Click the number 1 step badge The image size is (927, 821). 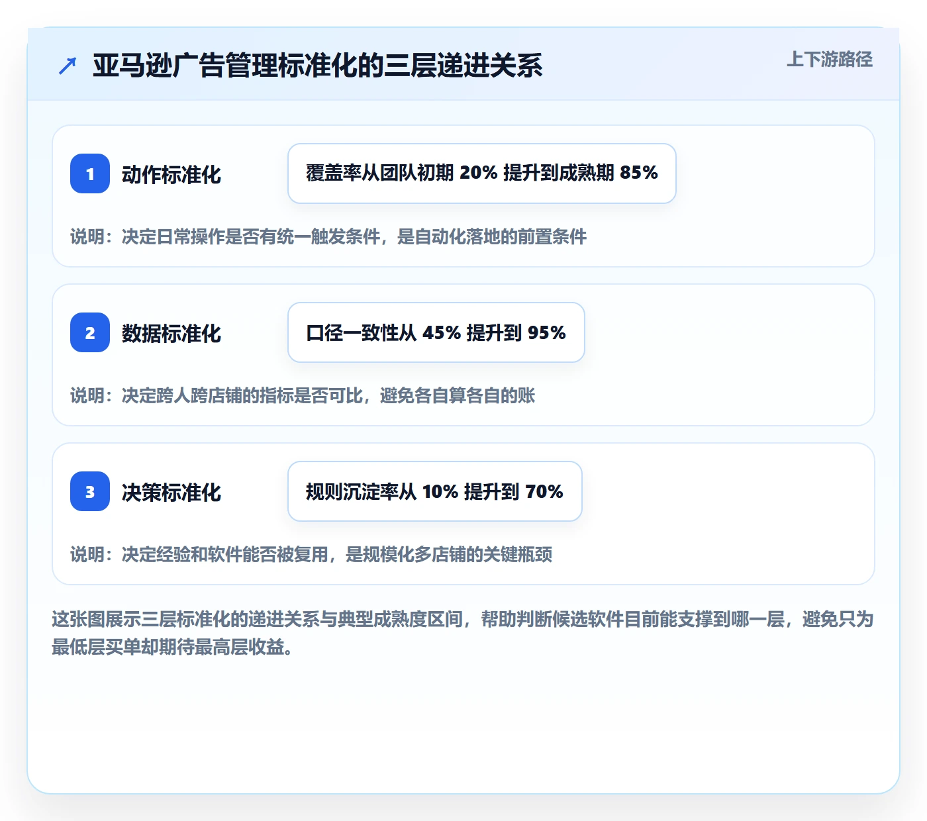pos(90,173)
